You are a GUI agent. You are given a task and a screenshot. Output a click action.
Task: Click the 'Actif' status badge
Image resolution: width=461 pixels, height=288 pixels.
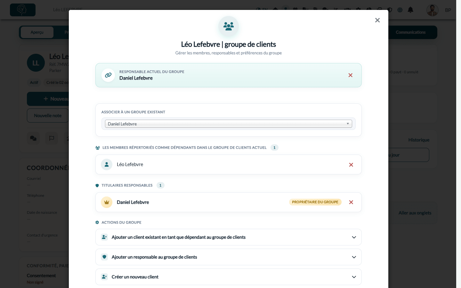pyautogui.click(x=34, y=83)
